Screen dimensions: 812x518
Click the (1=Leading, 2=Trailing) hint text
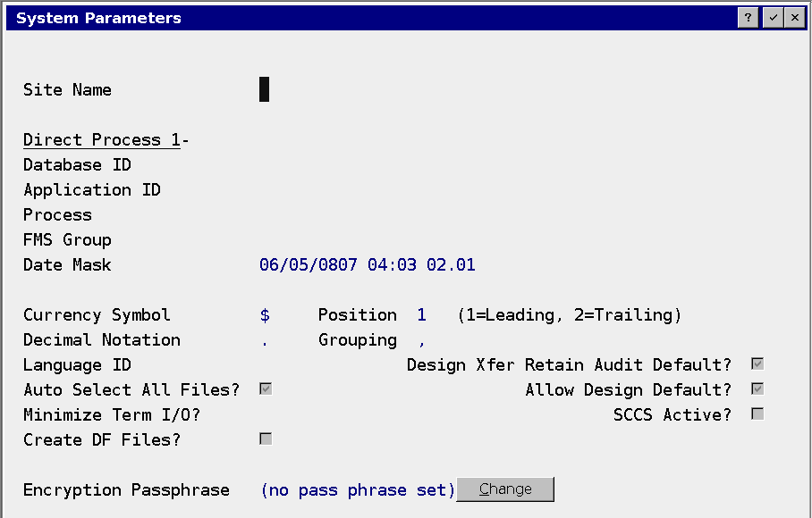(570, 315)
